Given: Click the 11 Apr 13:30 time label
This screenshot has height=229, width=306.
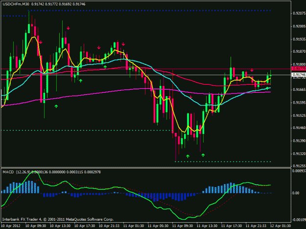Looking at the screenshot, I should [x=207, y=226].
